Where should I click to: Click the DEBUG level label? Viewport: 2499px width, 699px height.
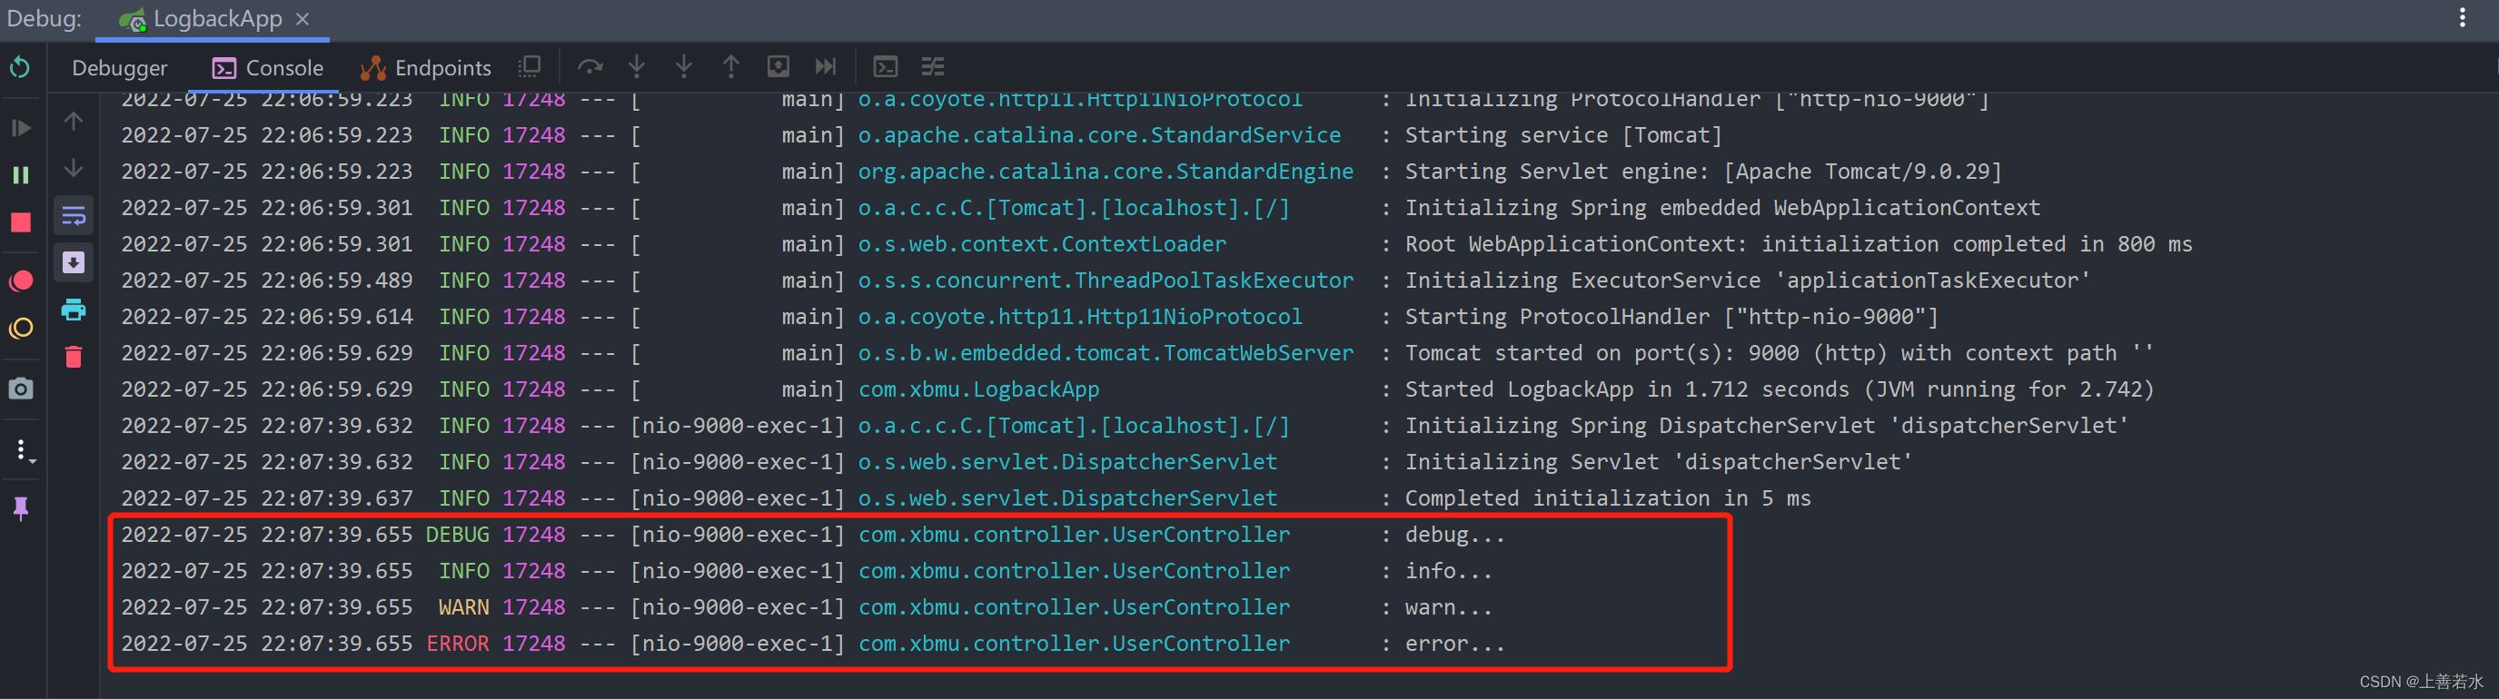tap(458, 536)
